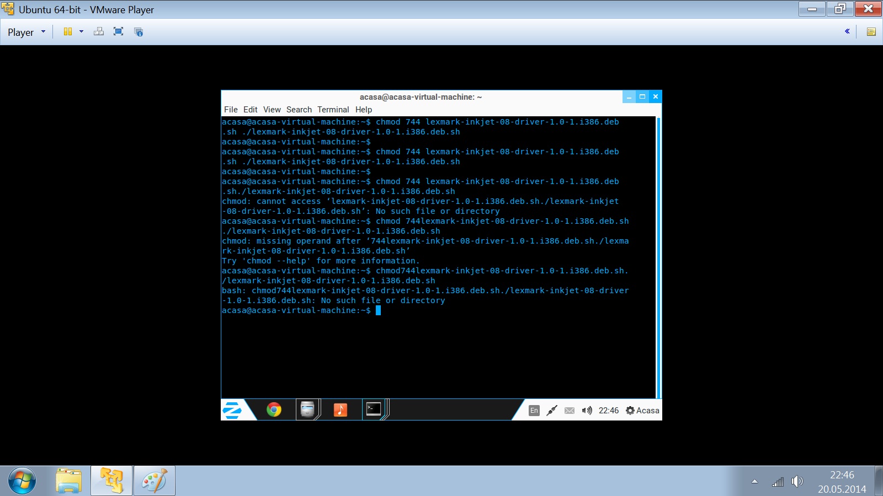Toggle VMware unity mode icon

(x=139, y=31)
